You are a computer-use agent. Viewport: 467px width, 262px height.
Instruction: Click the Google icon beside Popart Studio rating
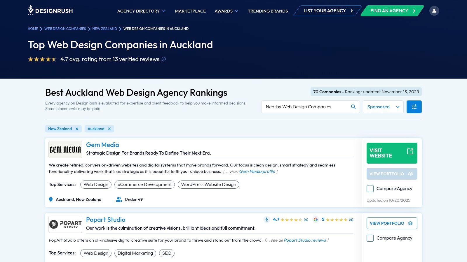click(x=316, y=220)
